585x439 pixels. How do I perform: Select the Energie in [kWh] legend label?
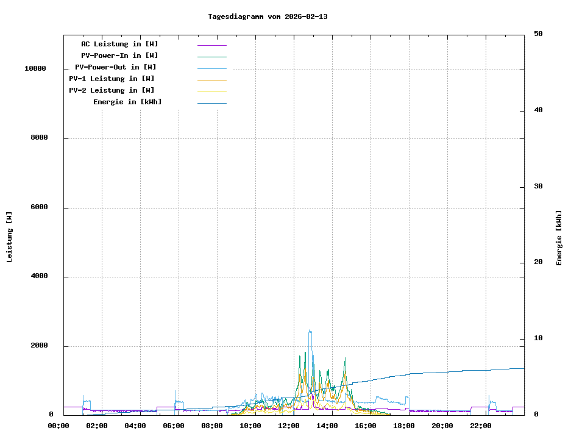tap(127, 102)
